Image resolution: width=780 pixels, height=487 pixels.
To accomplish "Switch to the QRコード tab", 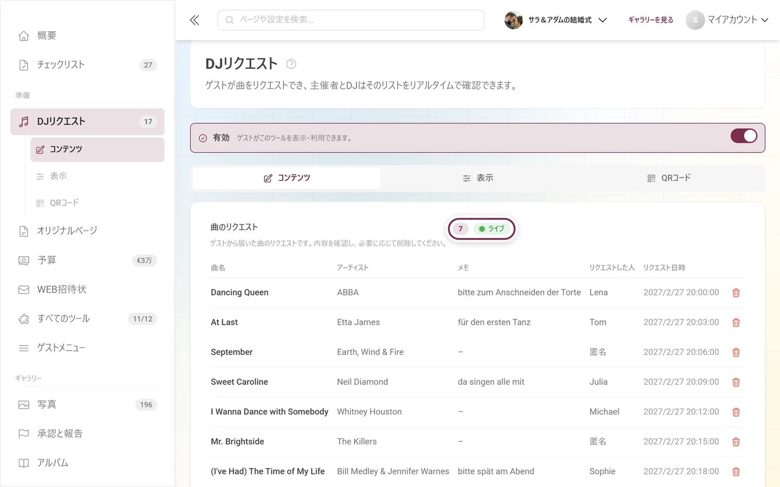I will pyautogui.click(x=669, y=178).
